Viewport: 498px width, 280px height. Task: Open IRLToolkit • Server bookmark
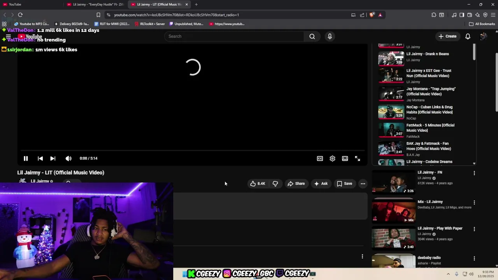click(x=150, y=24)
